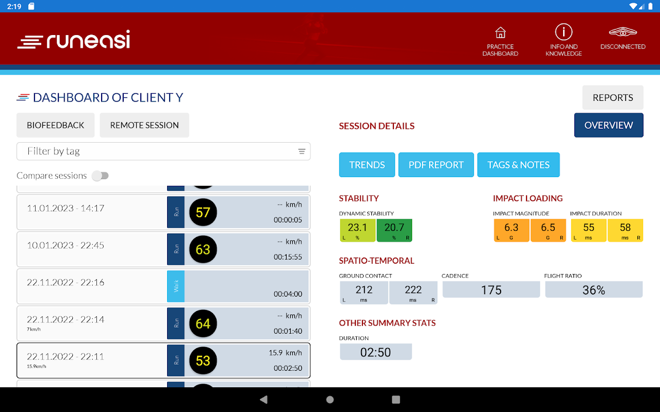This screenshot has height=412, width=660.
Task: Open the Reports button
Action: click(613, 98)
